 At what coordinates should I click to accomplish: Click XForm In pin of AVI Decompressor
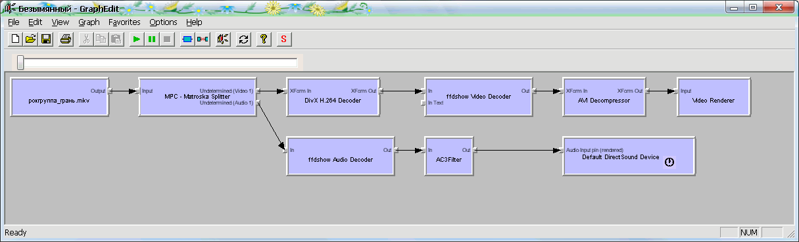[561, 91]
